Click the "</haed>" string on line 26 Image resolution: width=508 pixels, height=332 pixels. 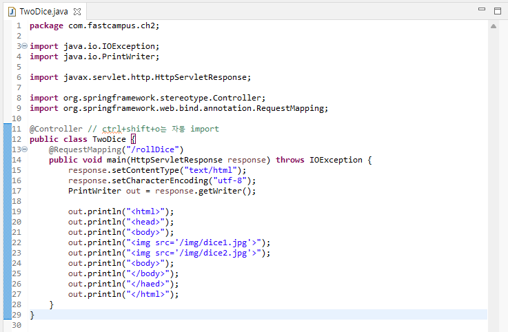coord(148,284)
